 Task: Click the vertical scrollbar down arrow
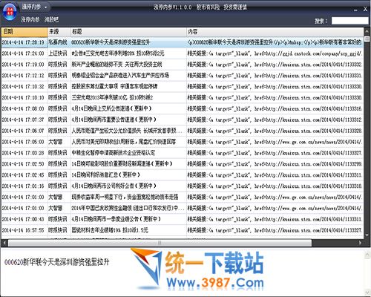pyautogui.click(x=367, y=235)
